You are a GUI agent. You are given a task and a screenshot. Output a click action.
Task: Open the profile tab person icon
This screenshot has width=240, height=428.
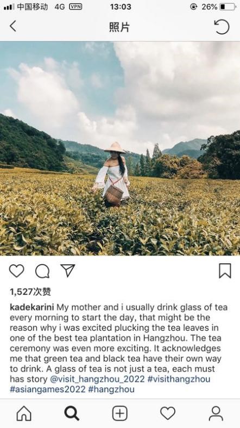(x=216, y=413)
